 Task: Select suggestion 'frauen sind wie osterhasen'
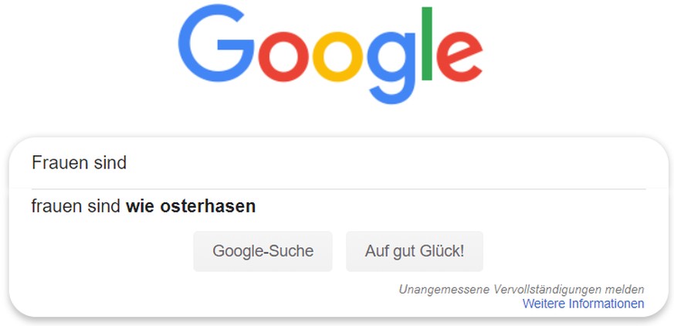pyautogui.click(x=339, y=206)
